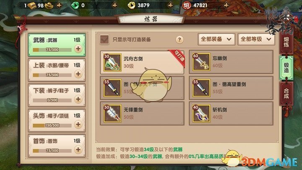Click the 沉舟古剑 level 30 sword icon
The width and height of the screenshot is (302, 170).
pos(112,63)
